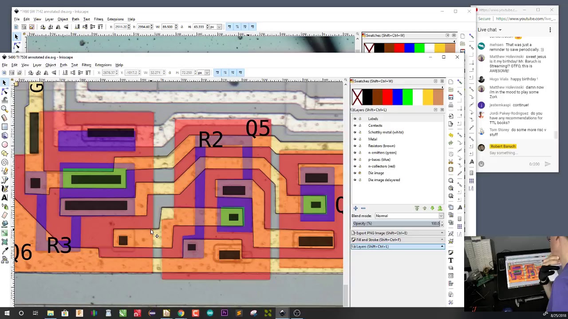Toggle lock on Resistors (brown) layer

360,146
